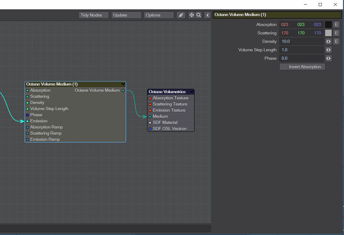
Task: Open the Options dropdown menu
Action: tap(159, 15)
